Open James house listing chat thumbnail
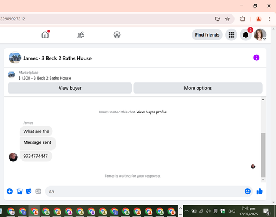276x217 pixels. coord(15,58)
